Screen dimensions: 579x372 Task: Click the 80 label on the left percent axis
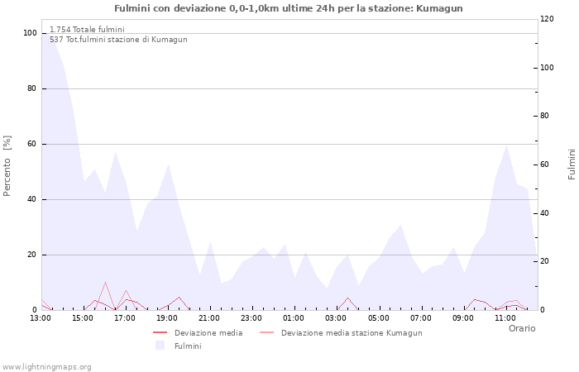click(x=31, y=88)
